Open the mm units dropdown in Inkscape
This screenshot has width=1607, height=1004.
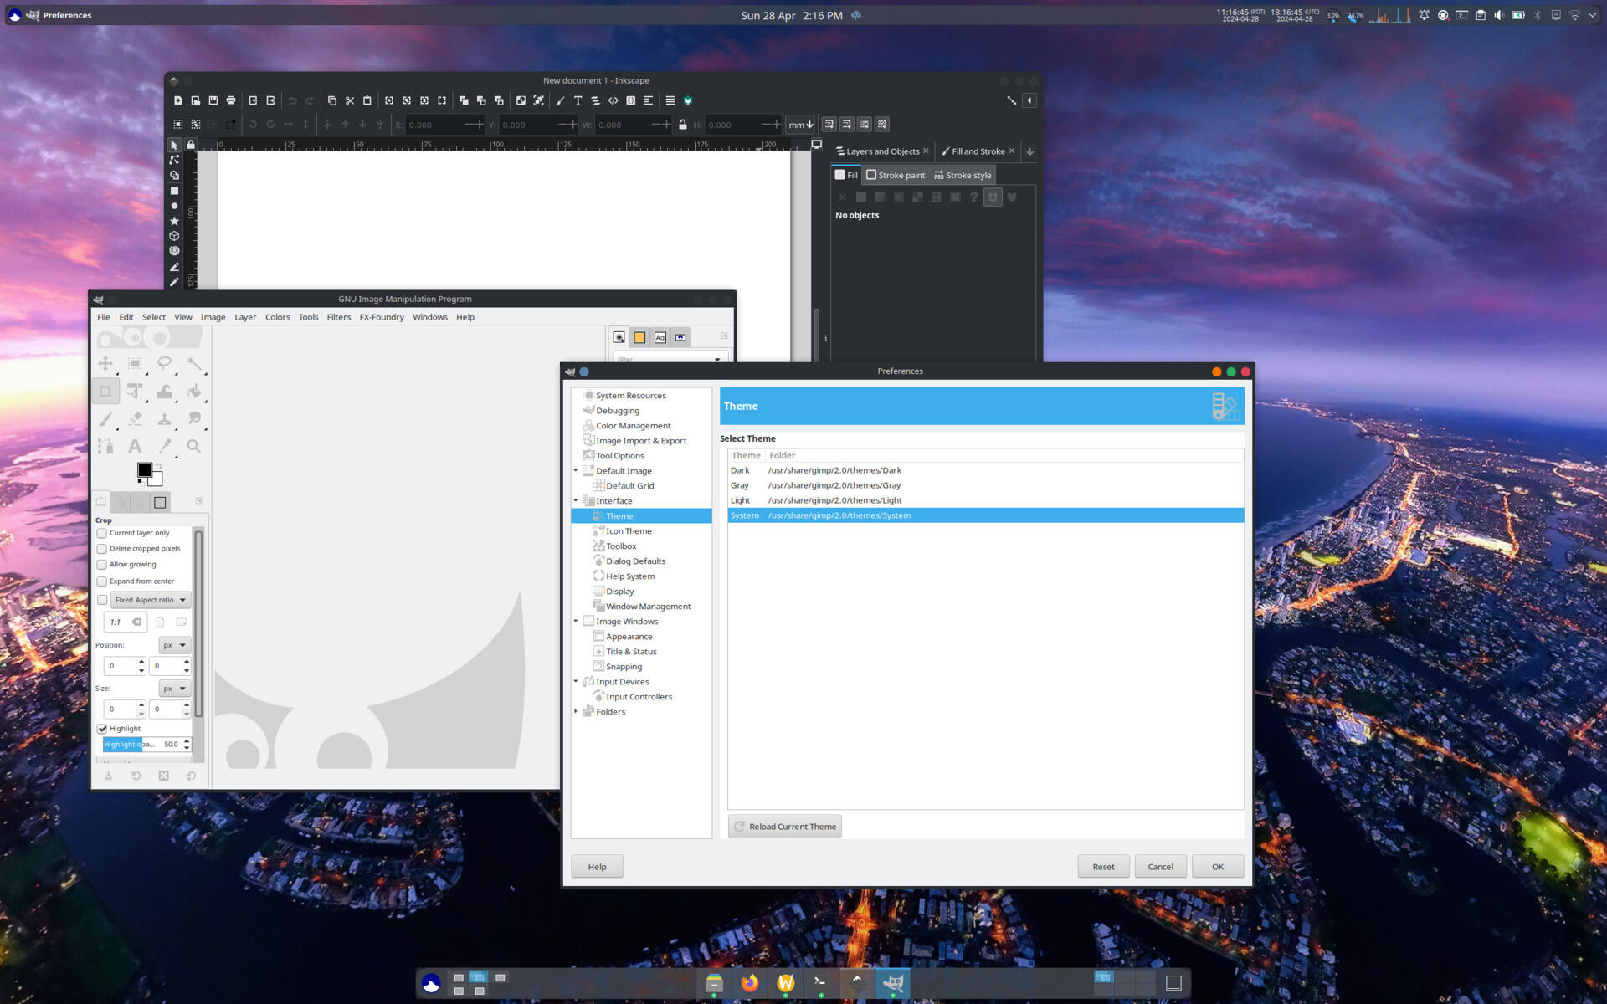click(x=800, y=125)
